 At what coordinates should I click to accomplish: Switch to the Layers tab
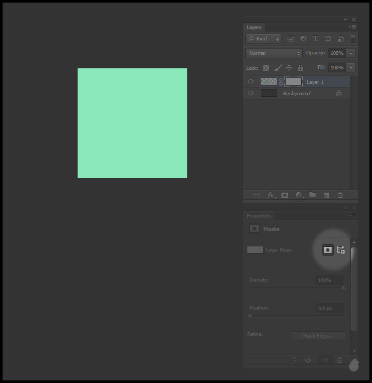point(254,27)
